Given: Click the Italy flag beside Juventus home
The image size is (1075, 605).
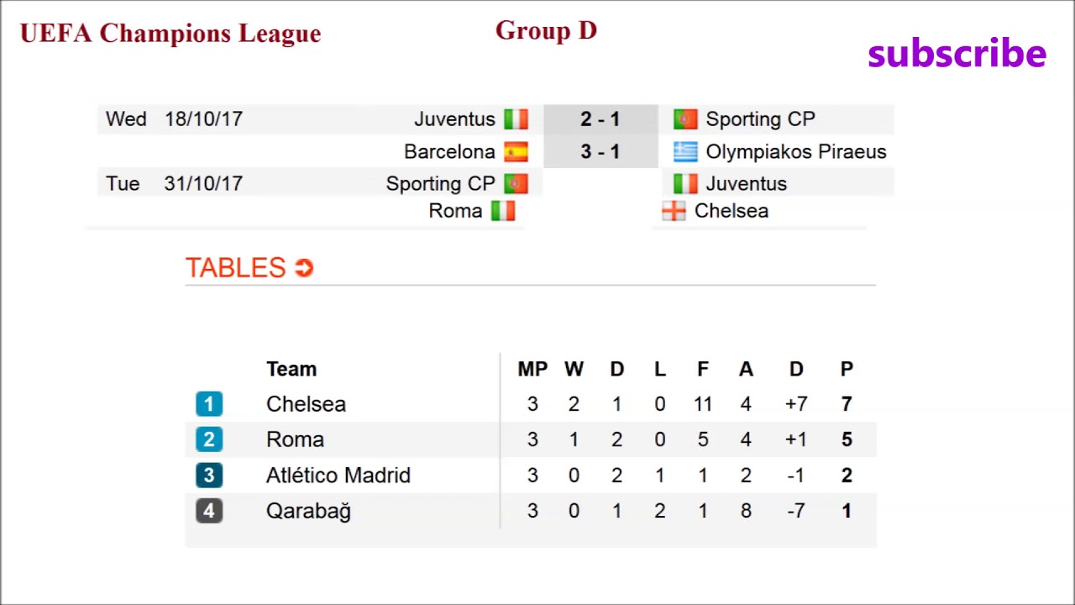Looking at the screenshot, I should click(516, 119).
